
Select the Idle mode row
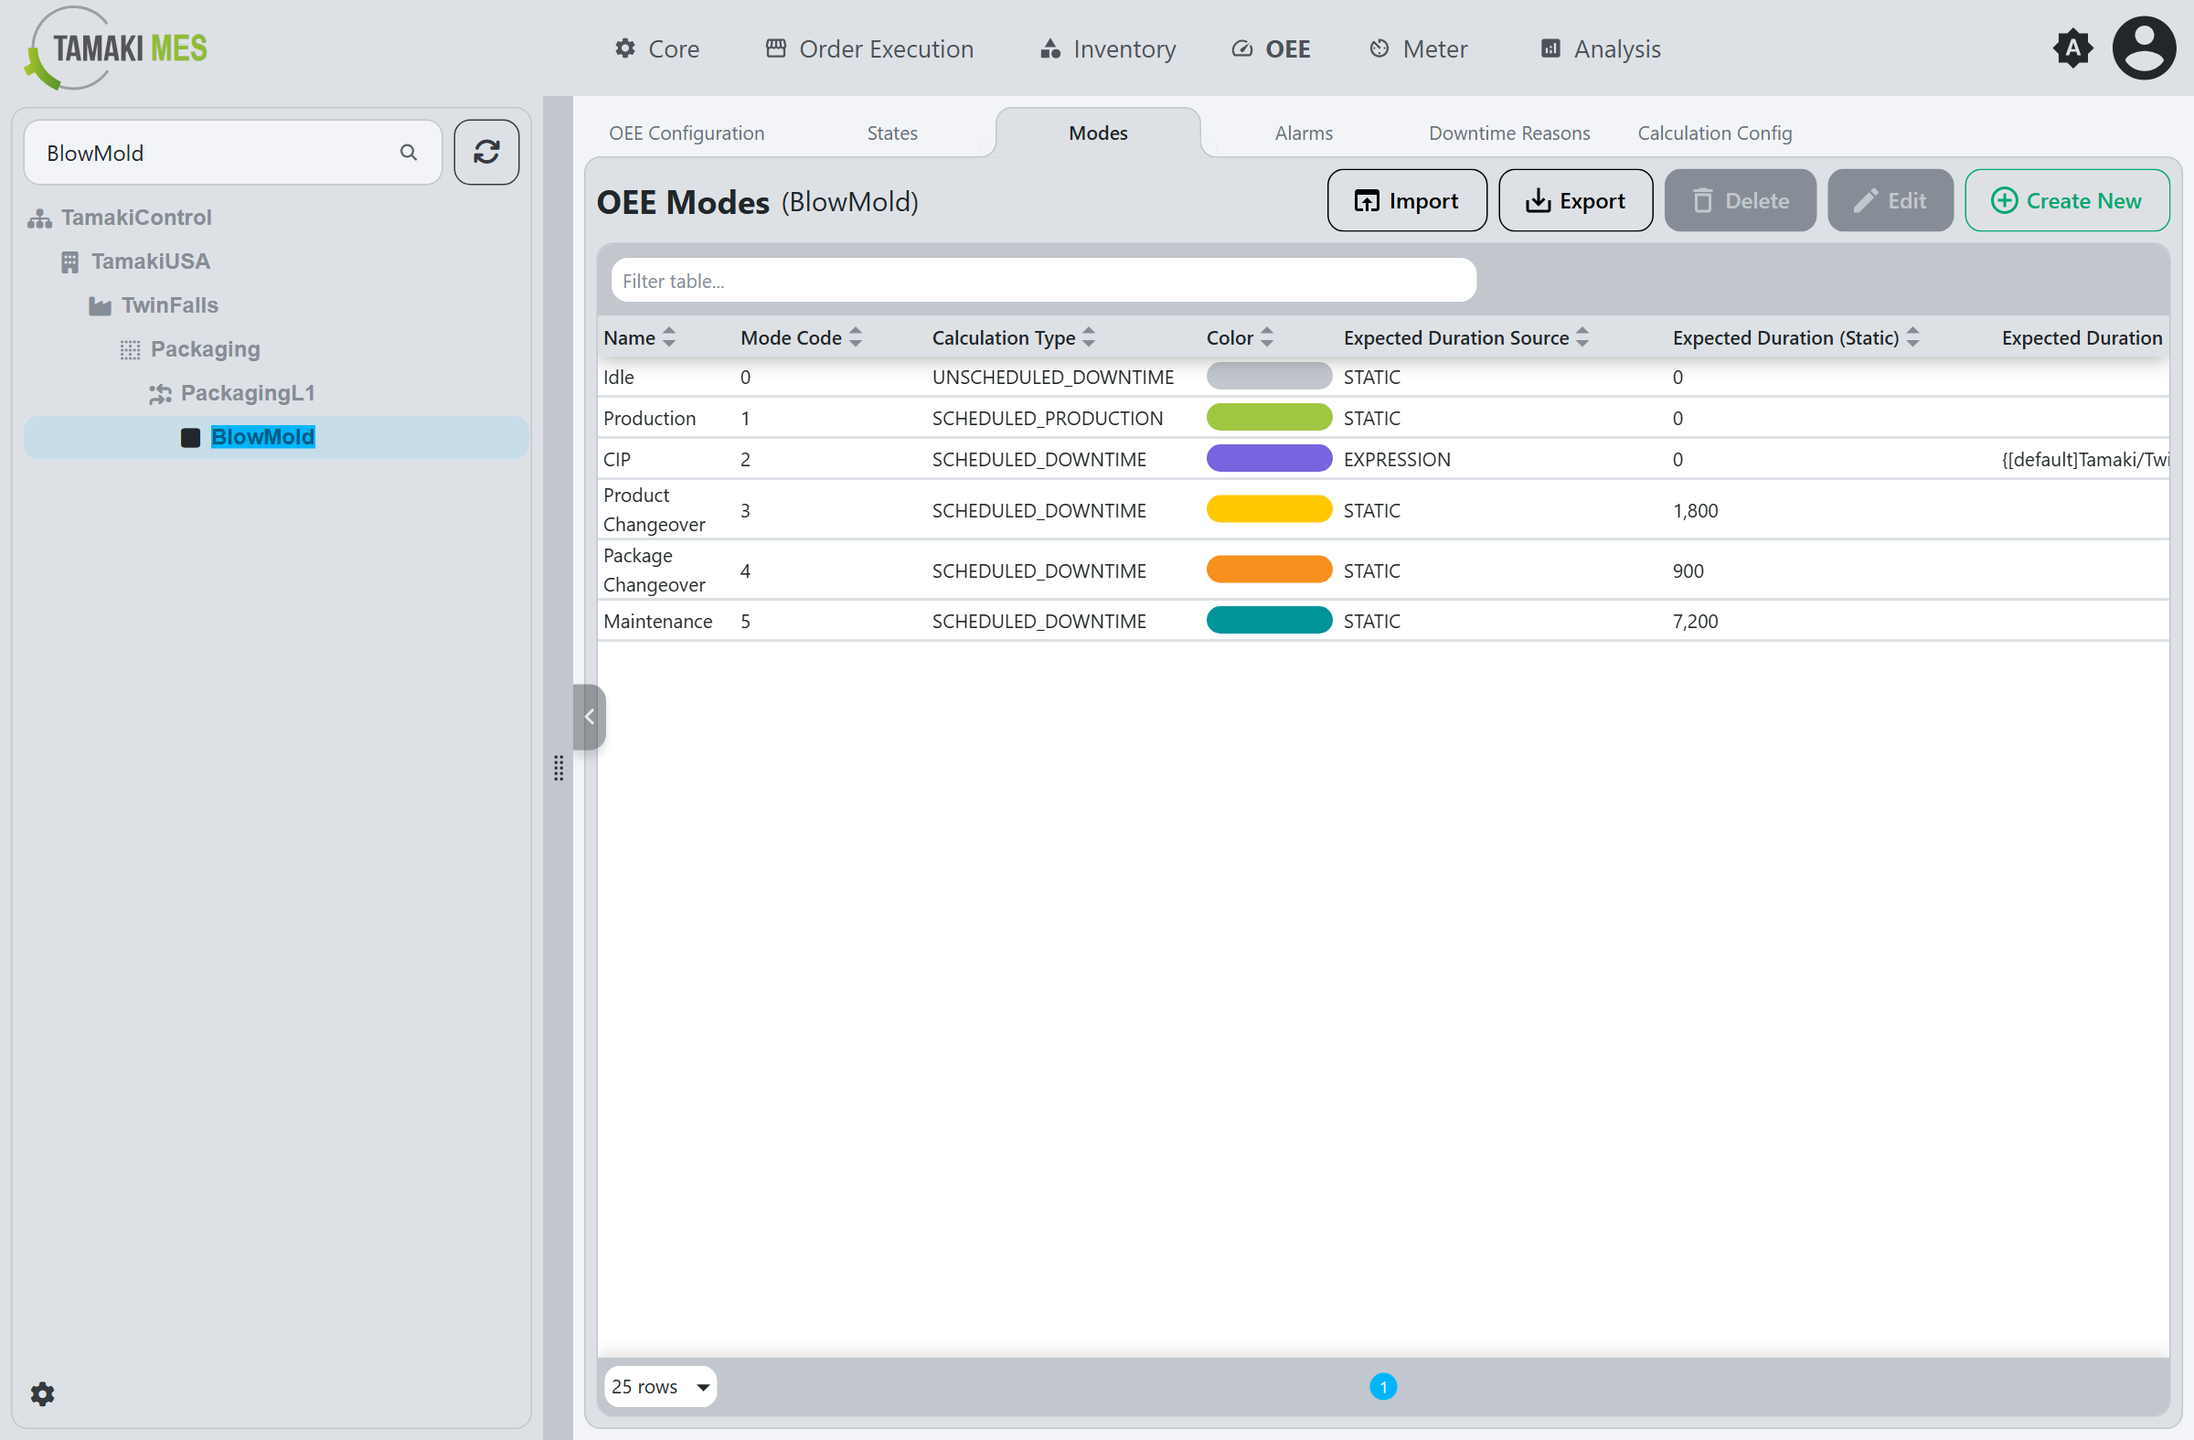pyautogui.click(x=1383, y=377)
